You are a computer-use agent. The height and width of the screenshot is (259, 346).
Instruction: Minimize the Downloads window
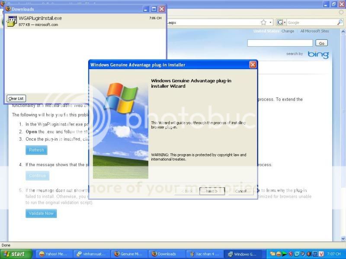click(x=146, y=9)
